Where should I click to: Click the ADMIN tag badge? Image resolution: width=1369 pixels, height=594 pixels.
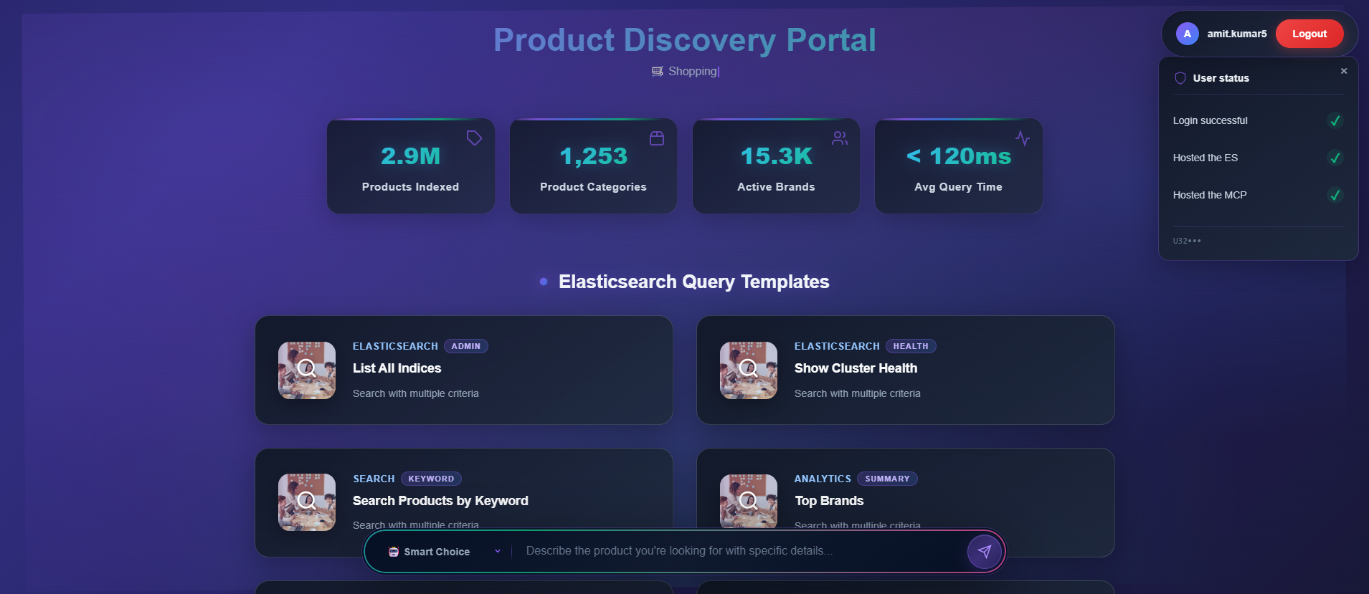coord(466,346)
